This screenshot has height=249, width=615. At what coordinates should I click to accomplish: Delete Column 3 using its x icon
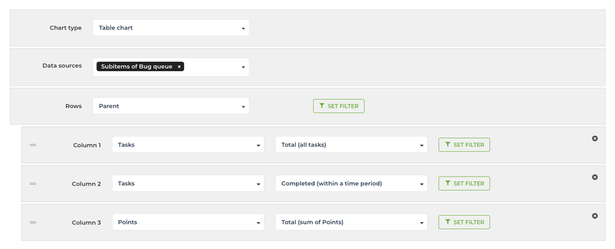595,216
